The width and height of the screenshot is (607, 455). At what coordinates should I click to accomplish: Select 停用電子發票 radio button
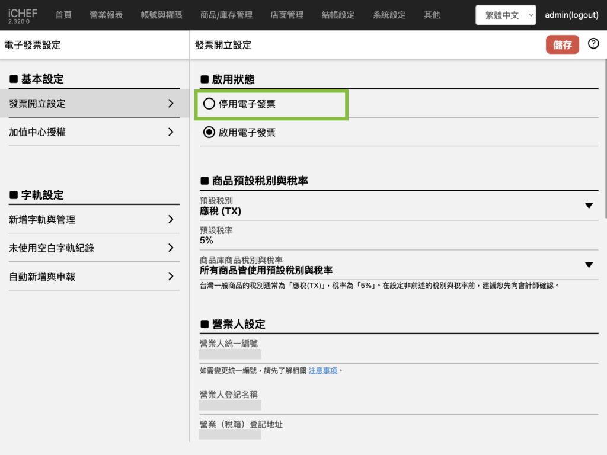pos(209,104)
